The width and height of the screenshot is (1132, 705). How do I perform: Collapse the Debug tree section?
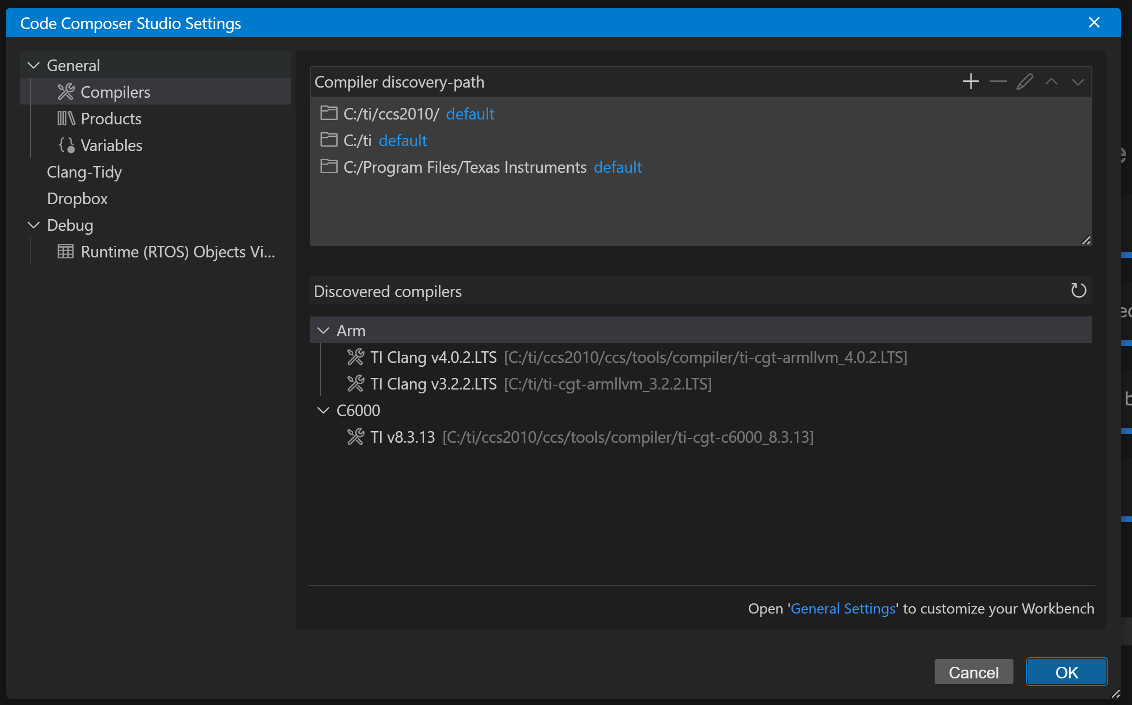point(34,225)
